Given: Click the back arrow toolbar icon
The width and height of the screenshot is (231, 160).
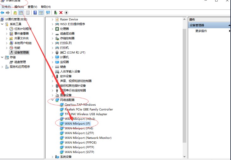Looking at the screenshot, I should pyautogui.click(x=3, y=13).
